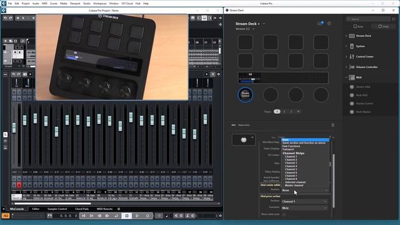This screenshot has height=225, width=400.
Task: Click the Volume Controller category icon
Action: point(352,67)
